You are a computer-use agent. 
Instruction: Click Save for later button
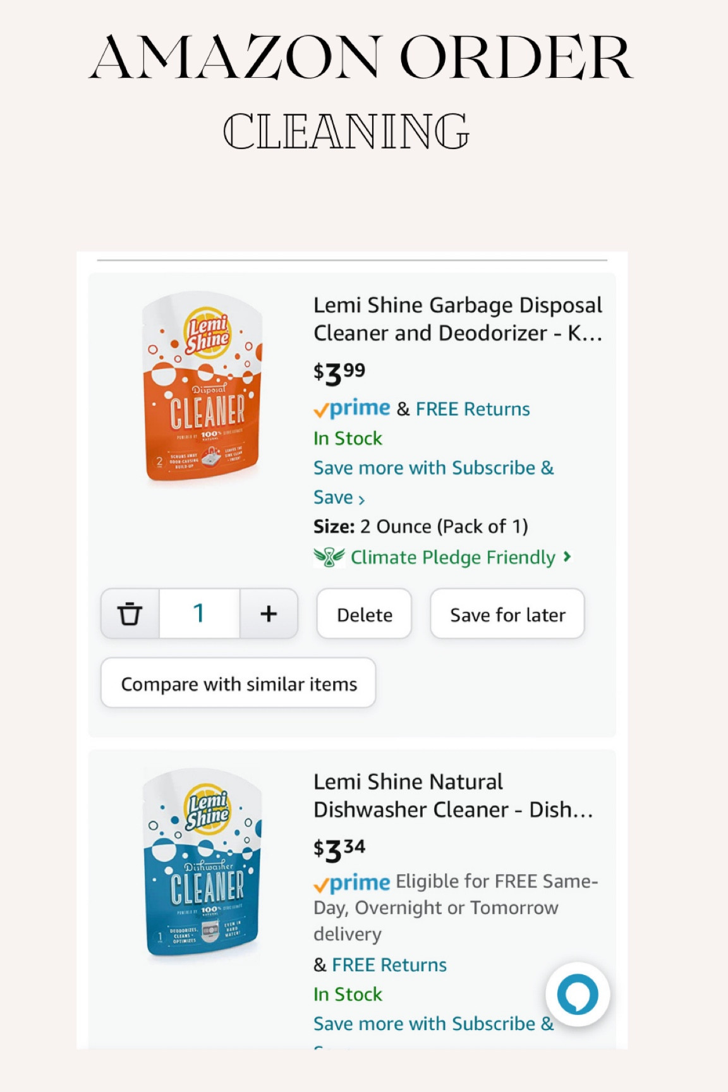[x=507, y=614]
